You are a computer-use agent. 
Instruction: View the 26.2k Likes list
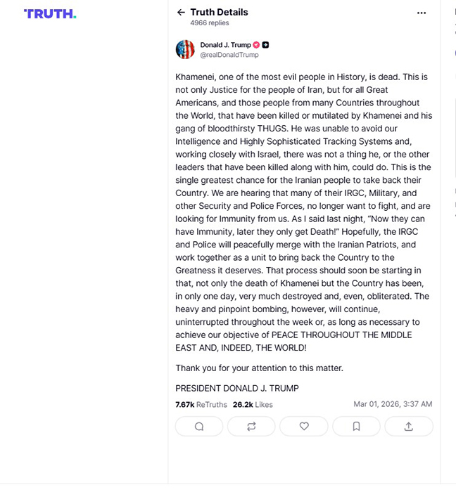(x=253, y=404)
